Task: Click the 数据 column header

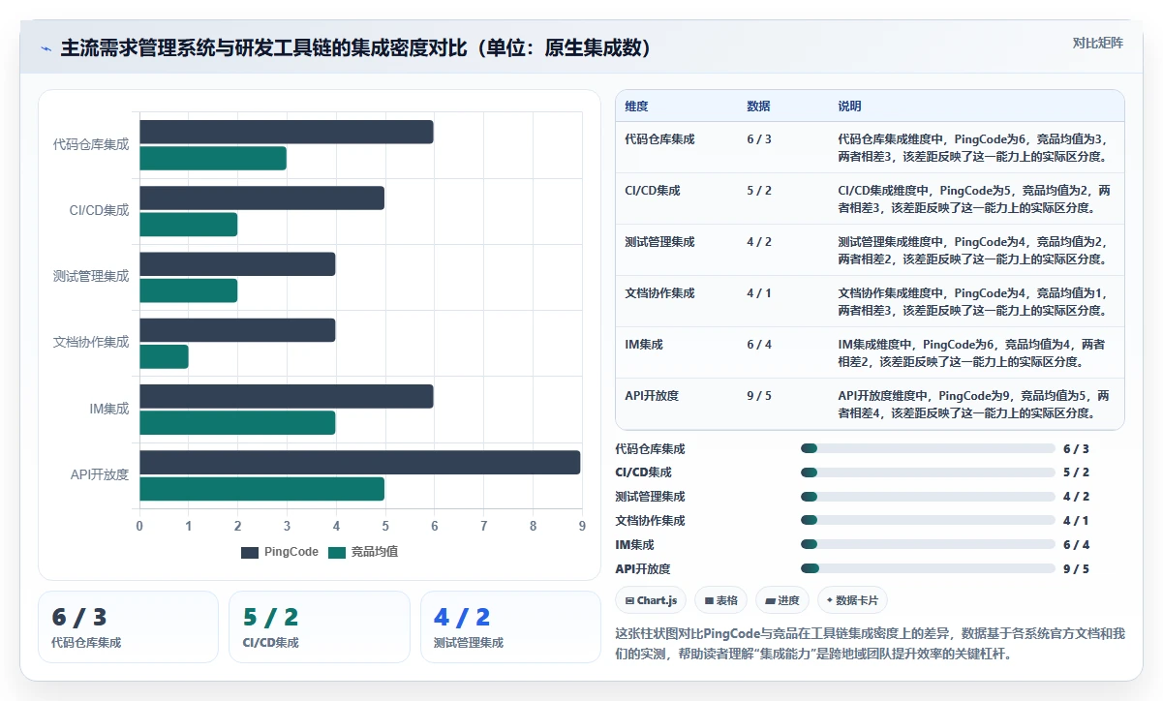Action: click(758, 107)
